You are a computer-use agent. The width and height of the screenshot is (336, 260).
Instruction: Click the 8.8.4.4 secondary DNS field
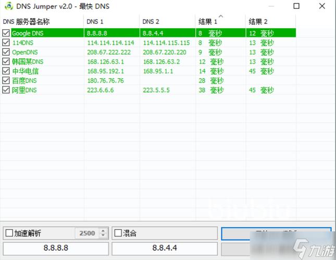tap(165, 248)
